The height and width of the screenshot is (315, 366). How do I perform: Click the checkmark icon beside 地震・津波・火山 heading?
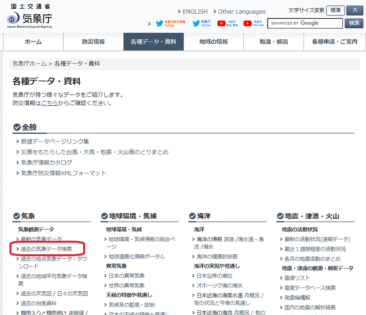tap(280, 216)
